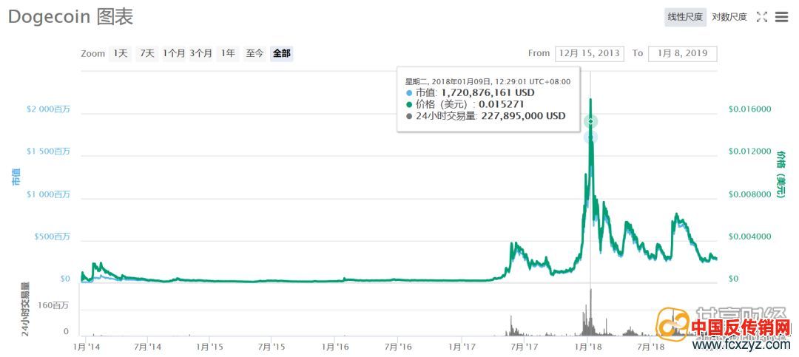Toggle fullscreen chart view icon
The image size is (799, 357).
(762, 17)
